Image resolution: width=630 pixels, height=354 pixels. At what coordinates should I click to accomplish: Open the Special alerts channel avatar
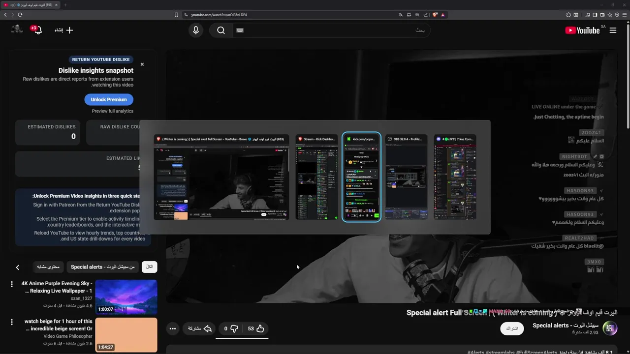(610, 328)
